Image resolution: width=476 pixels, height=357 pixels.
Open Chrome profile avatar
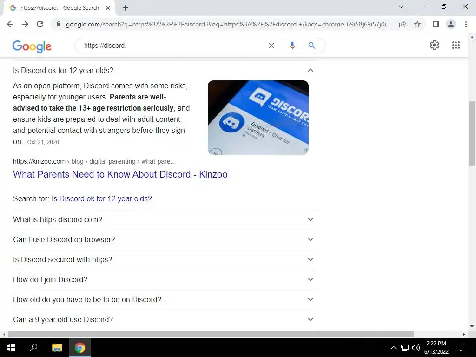[451, 24]
